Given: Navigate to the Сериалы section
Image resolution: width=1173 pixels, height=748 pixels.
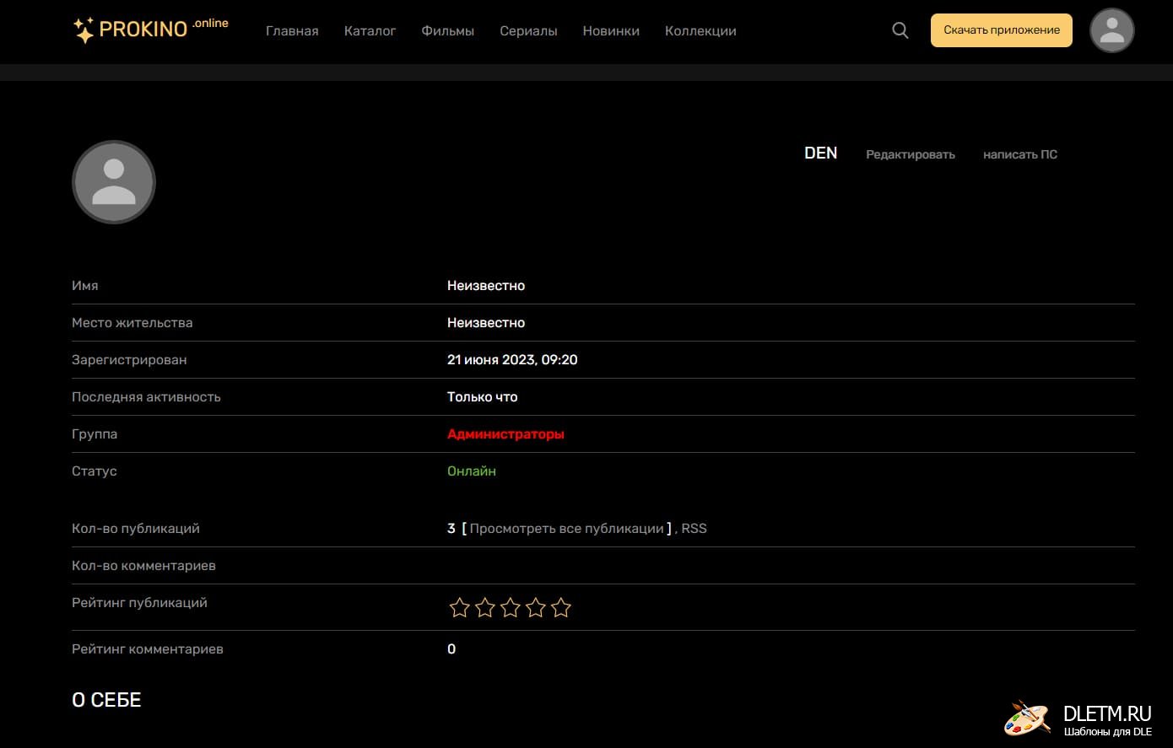Looking at the screenshot, I should [528, 31].
